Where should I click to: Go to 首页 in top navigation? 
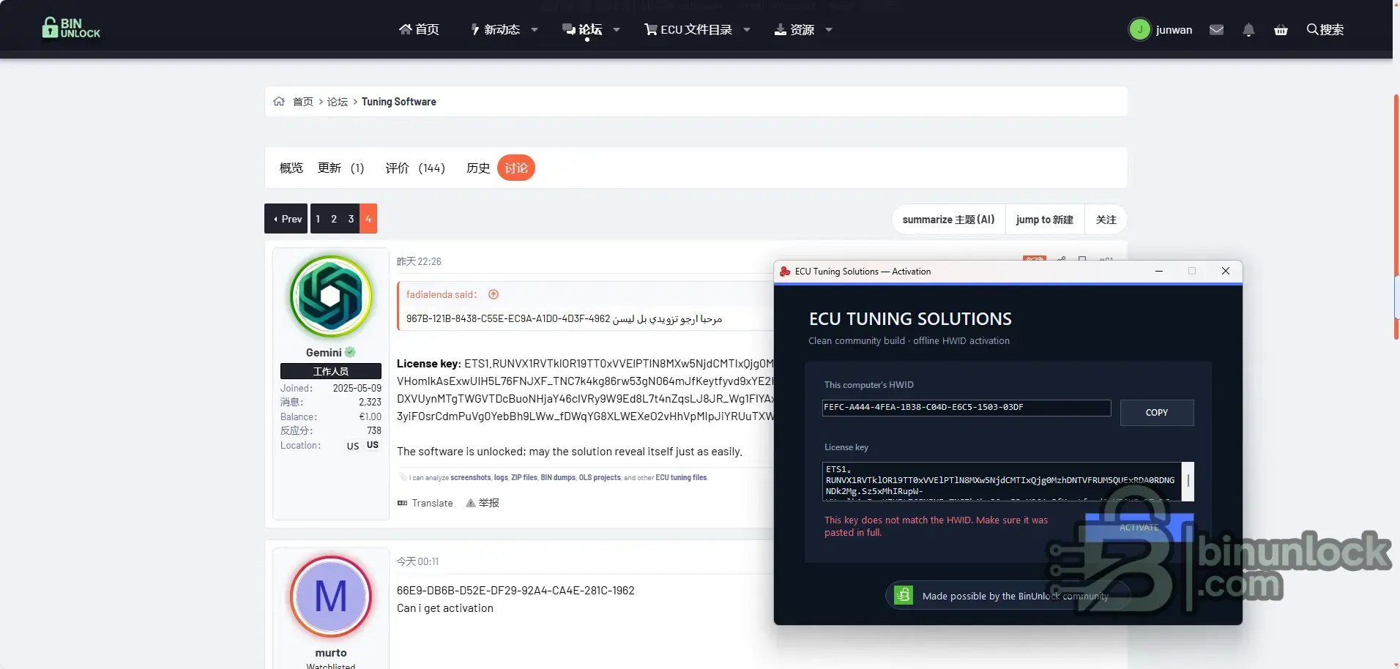pos(419,30)
